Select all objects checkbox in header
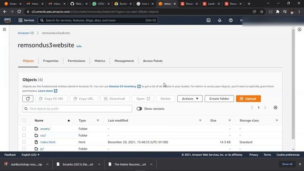The width and height of the screenshot is (304, 171). [x=24, y=120]
